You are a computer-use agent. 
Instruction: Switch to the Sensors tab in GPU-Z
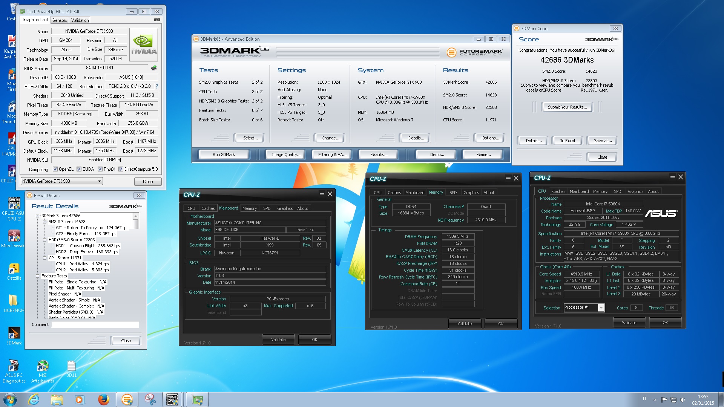[x=60, y=20]
